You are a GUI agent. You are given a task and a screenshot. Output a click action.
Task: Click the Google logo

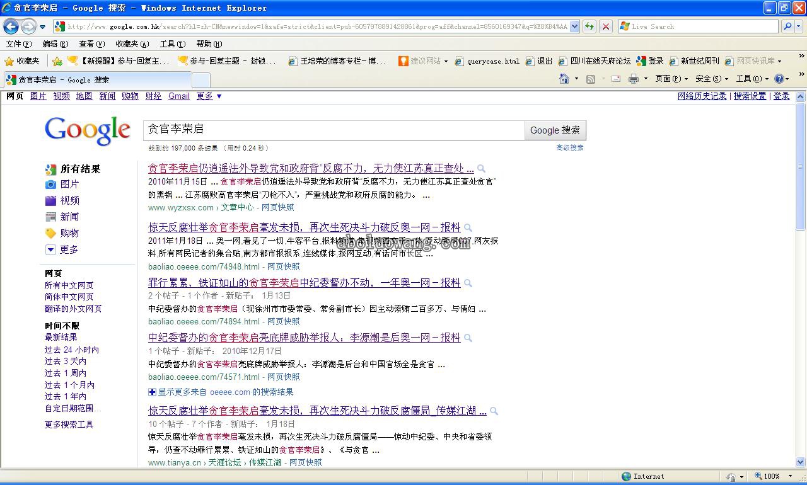[x=88, y=130]
